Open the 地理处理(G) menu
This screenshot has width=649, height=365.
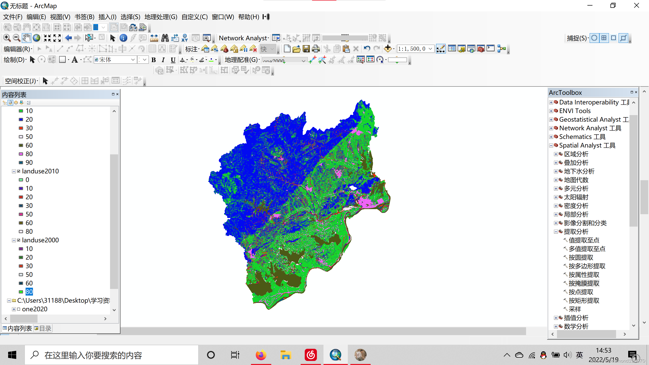pyautogui.click(x=161, y=17)
